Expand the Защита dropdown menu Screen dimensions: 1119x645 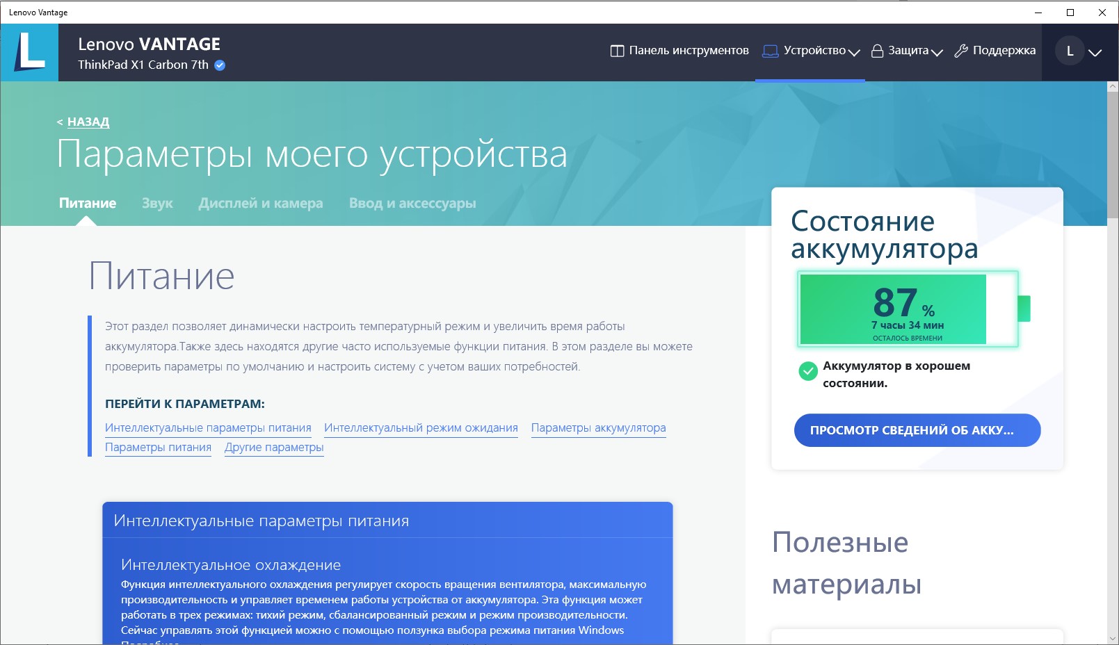click(x=937, y=52)
